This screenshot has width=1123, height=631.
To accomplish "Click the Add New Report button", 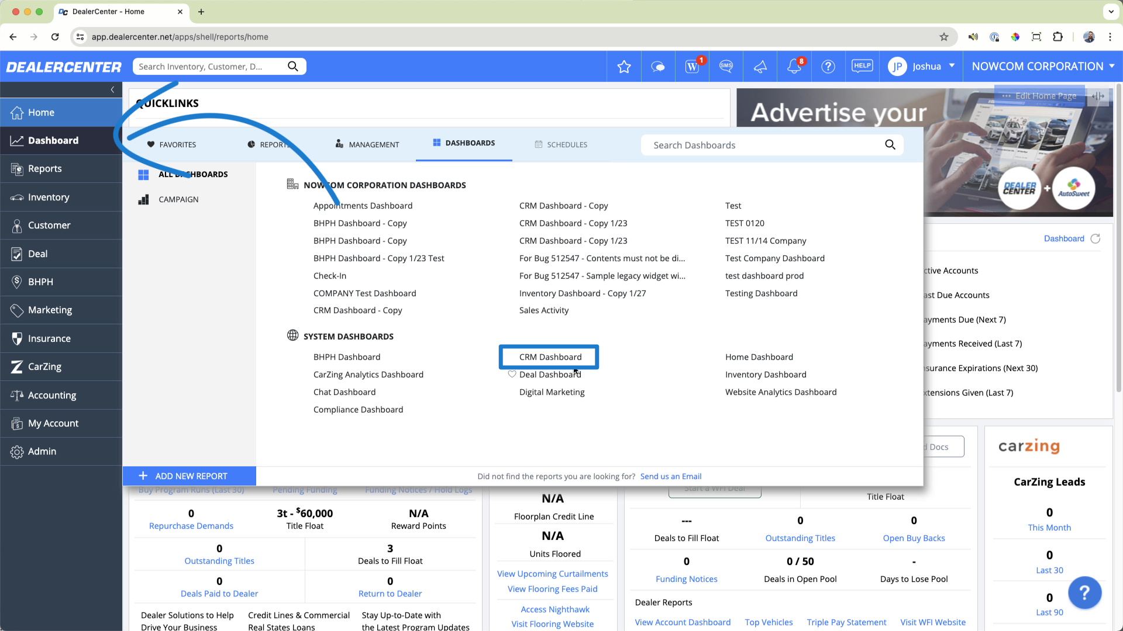I will tap(190, 476).
